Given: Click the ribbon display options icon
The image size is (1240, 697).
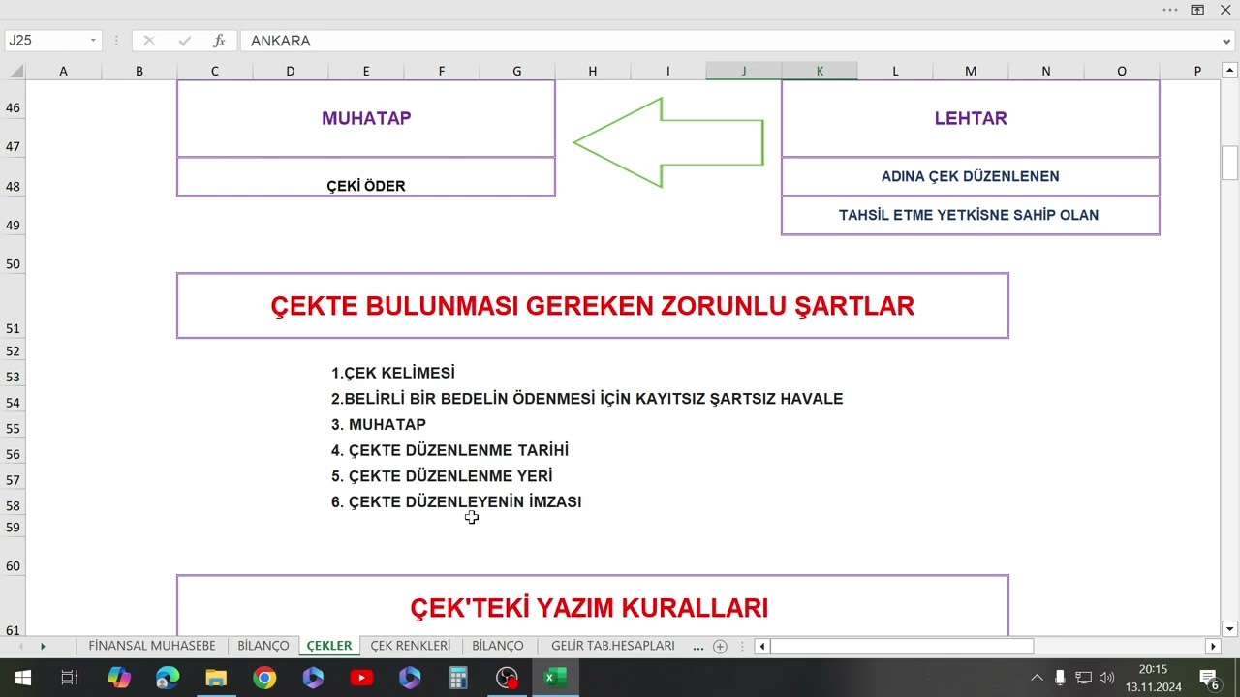Looking at the screenshot, I should [1197, 10].
